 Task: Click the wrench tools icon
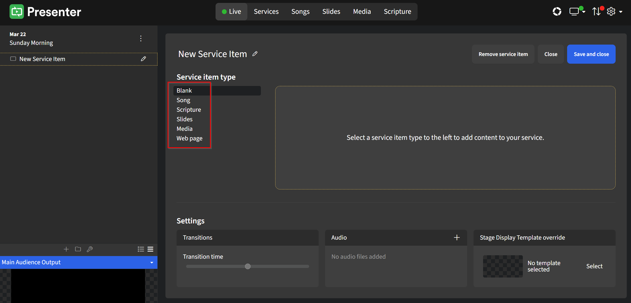tap(90, 249)
